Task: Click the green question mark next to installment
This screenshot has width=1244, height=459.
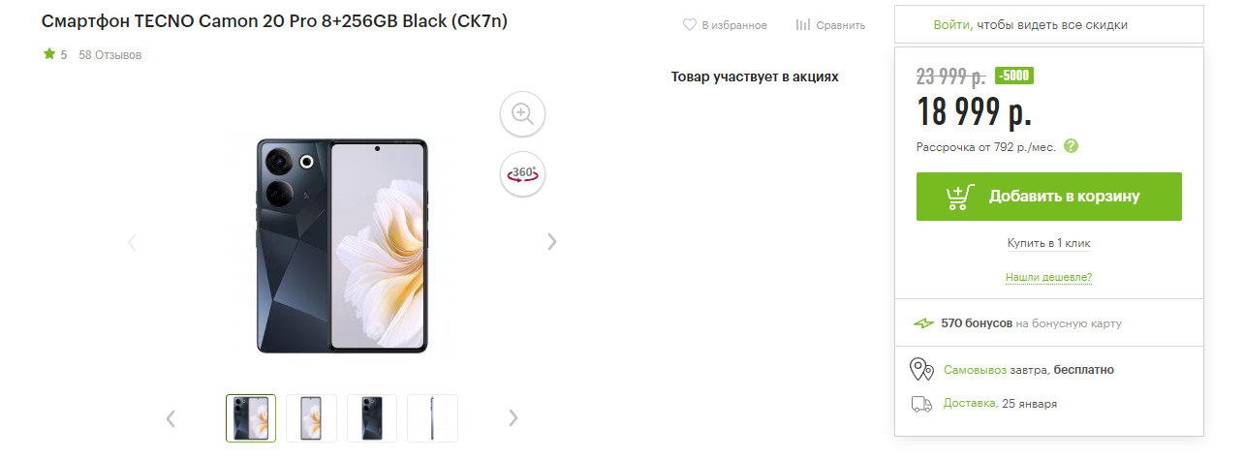Action: coord(1071,146)
